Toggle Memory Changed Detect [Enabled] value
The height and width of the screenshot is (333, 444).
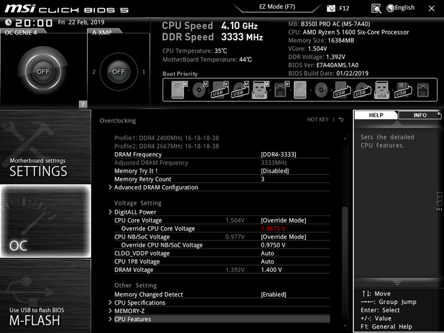click(274, 295)
